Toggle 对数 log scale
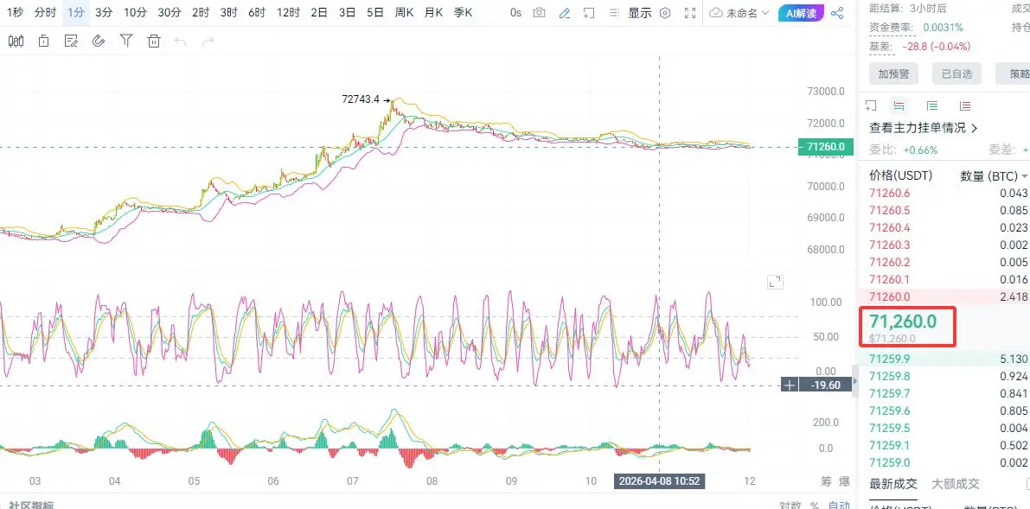 (x=790, y=505)
